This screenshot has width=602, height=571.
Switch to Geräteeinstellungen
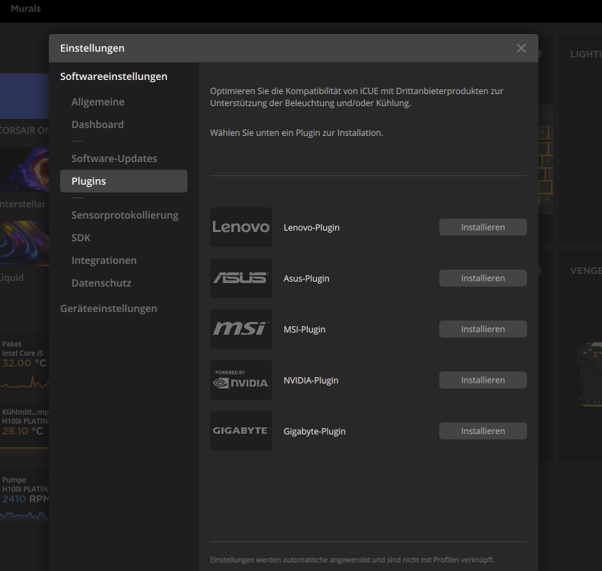tap(109, 308)
